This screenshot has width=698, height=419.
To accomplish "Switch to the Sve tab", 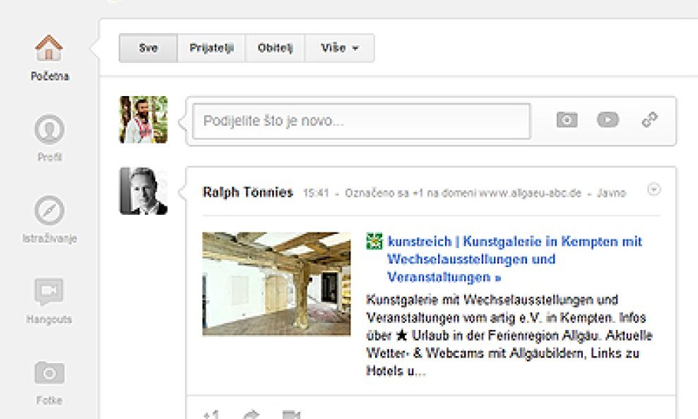I will pos(147,48).
